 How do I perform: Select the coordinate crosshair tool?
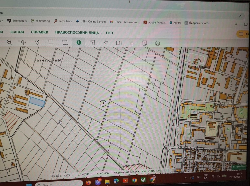point(132,43)
